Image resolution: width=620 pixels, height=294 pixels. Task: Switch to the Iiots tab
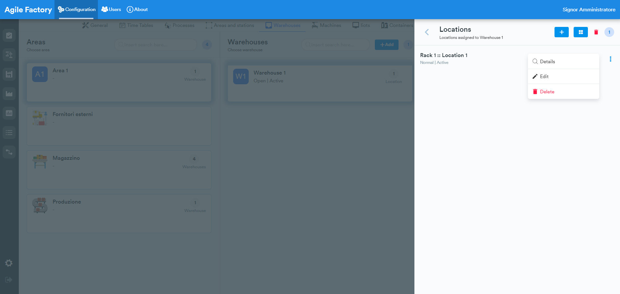[x=361, y=25]
